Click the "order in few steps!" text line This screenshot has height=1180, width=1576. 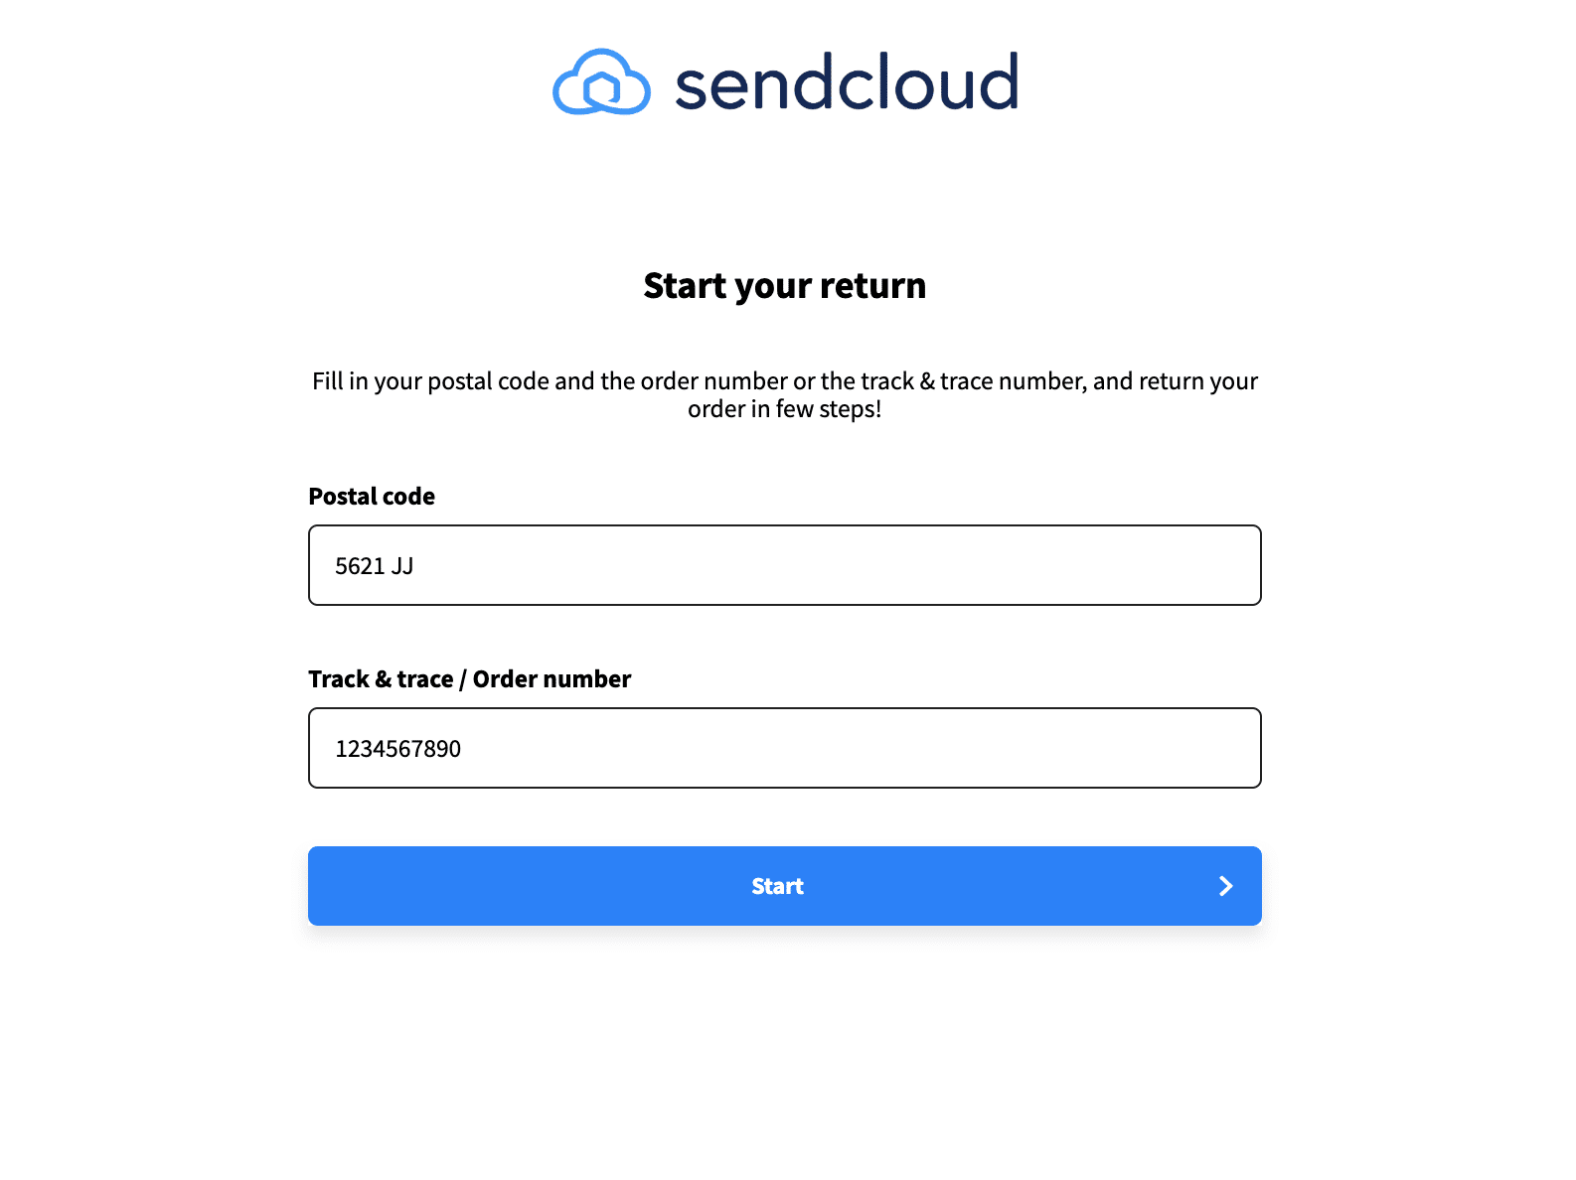point(784,409)
